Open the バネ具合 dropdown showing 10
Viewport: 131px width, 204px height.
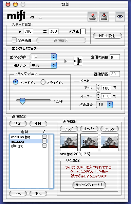pos(105,105)
